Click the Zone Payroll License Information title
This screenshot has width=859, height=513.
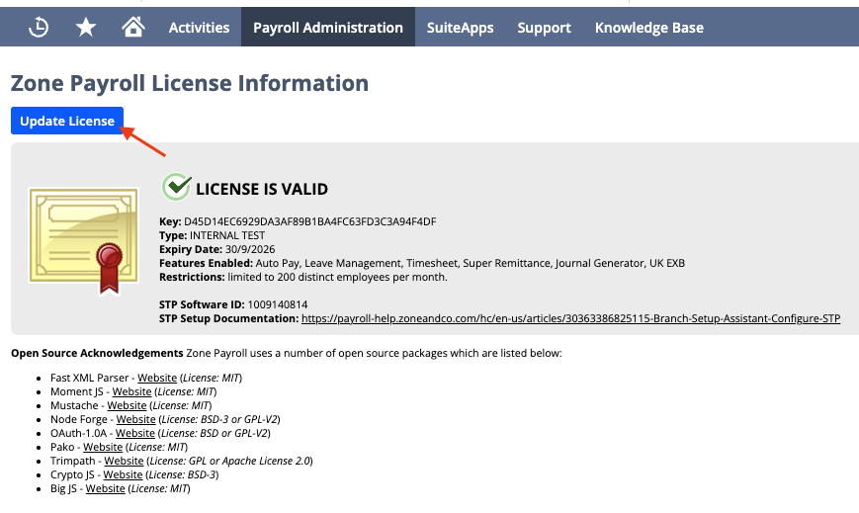coord(190,83)
